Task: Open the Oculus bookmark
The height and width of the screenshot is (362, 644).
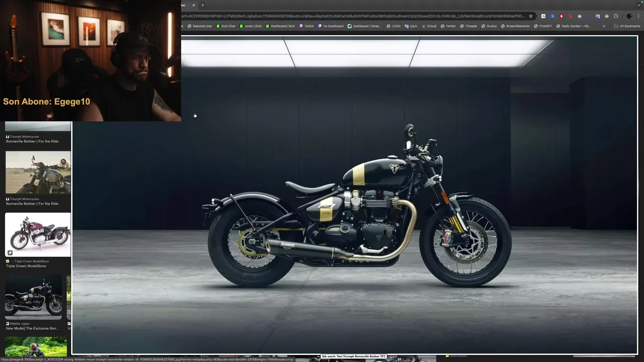Action: coord(489,26)
